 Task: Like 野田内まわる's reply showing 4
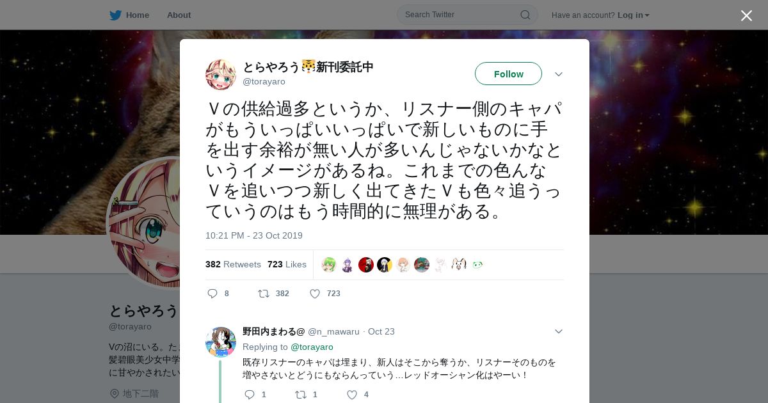[x=351, y=395]
